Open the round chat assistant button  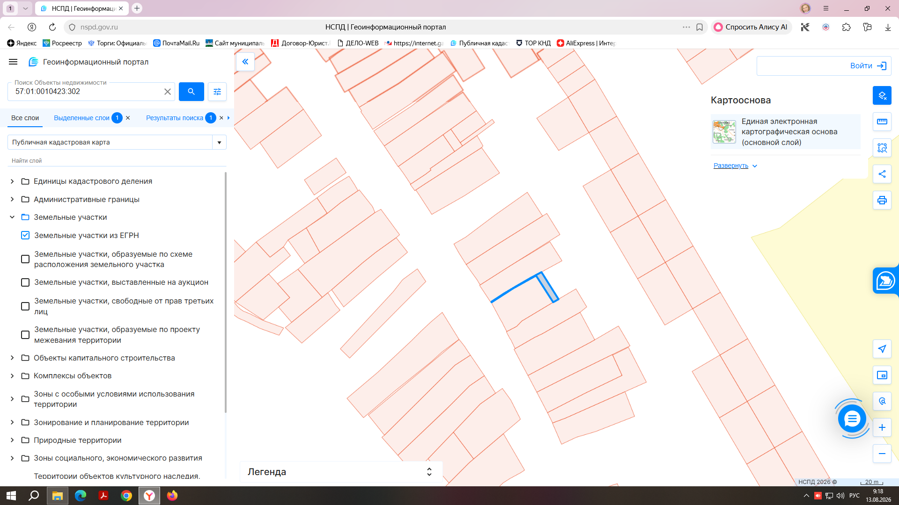coord(852,418)
